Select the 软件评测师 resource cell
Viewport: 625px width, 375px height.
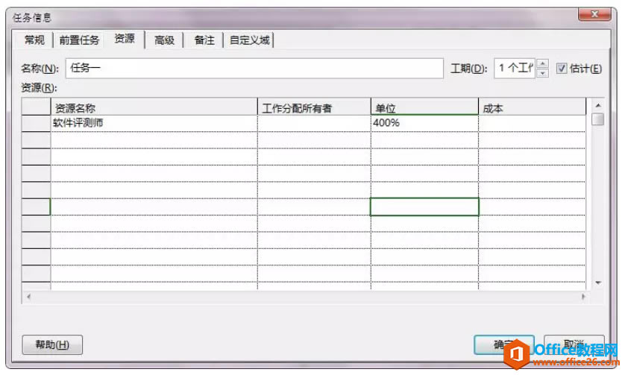tap(154, 124)
